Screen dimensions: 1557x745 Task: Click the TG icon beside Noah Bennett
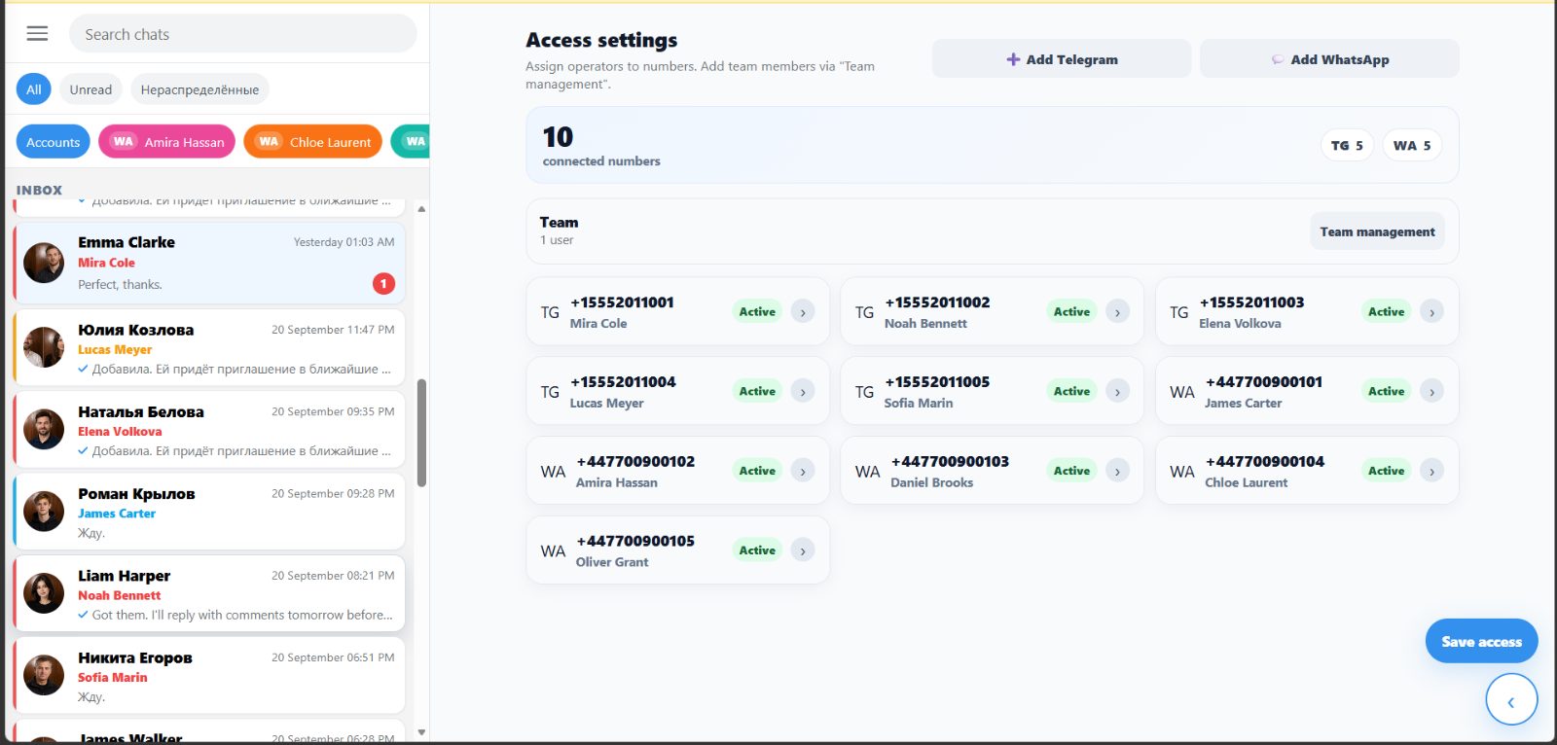click(864, 313)
